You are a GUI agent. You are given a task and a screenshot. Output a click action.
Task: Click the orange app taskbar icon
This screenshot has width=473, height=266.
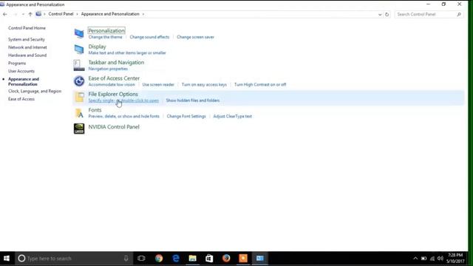click(x=243, y=259)
